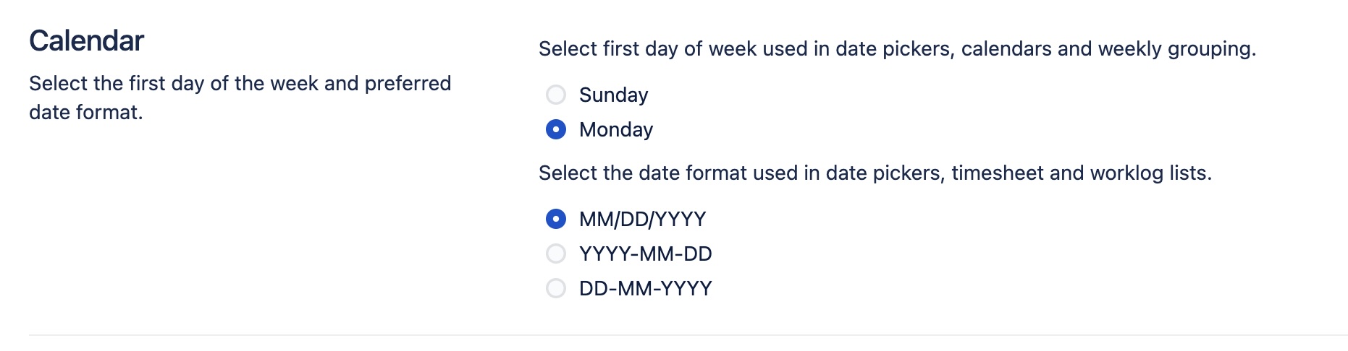This screenshot has width=1348, height=351.
Task: Choose the YYYY-MM-DD radio button
Action: pos(556,253)
